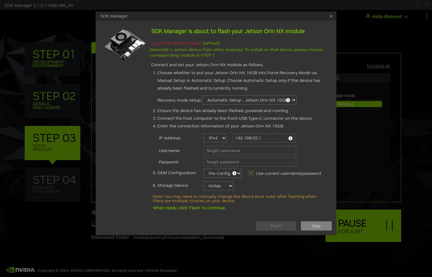
Task: Click the Flash button
Action: point(276,226)
